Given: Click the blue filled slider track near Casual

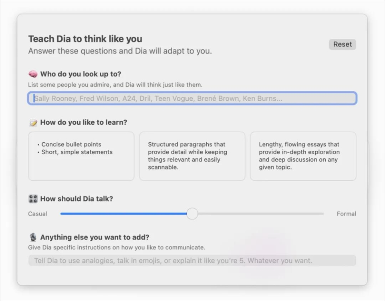Looking at the screenshot, I should point(100,214).
